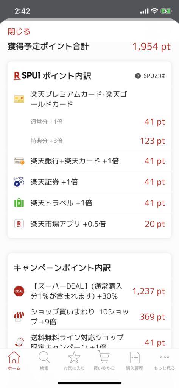Open the もっと見る more tab

click(164, 361)
